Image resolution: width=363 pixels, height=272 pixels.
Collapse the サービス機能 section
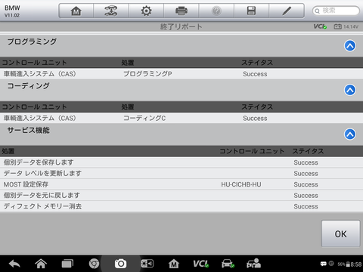click(350, 134)
